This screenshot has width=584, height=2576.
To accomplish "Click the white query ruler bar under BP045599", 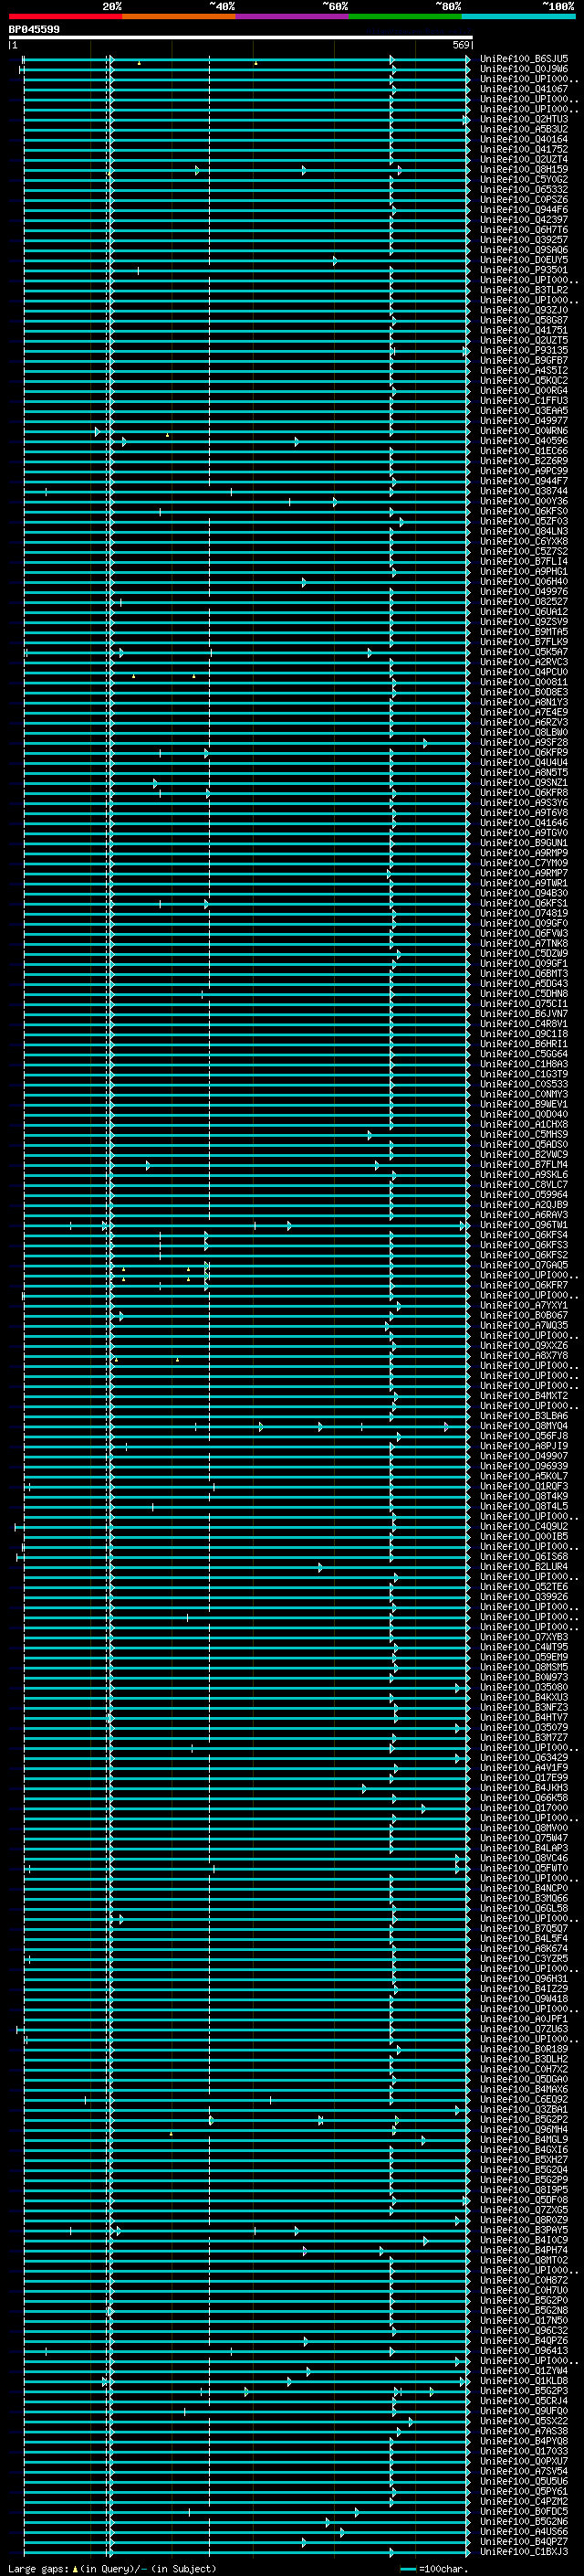I will click(241, 37).
